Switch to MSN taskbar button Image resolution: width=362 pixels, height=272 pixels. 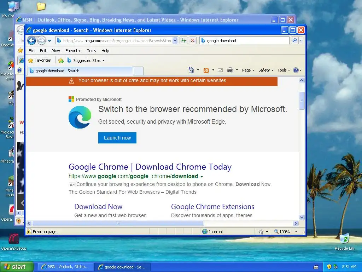tap(65, 267)
